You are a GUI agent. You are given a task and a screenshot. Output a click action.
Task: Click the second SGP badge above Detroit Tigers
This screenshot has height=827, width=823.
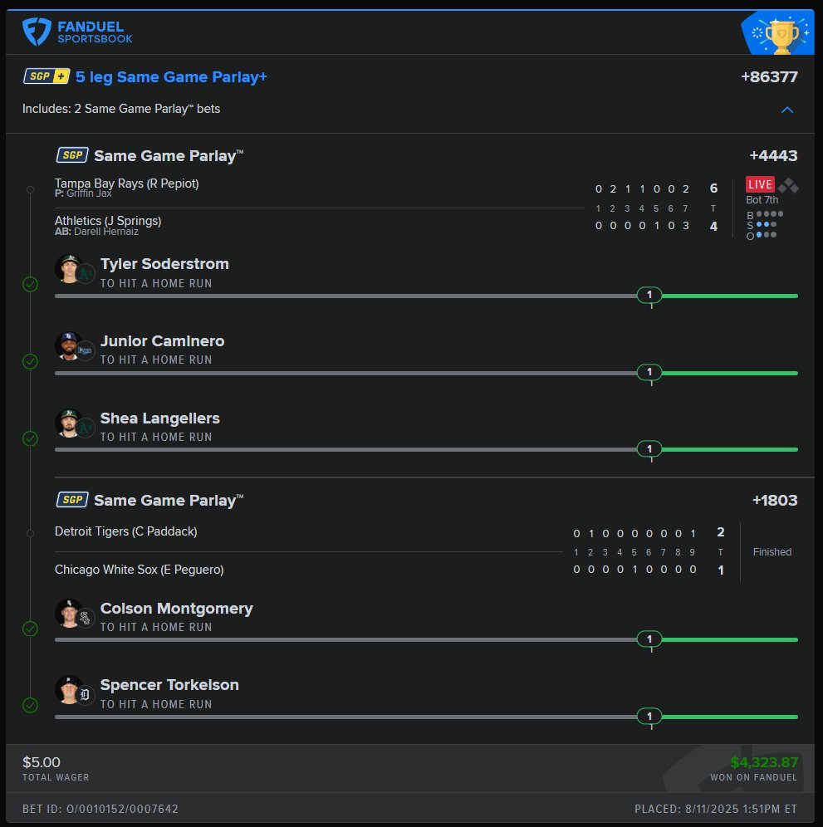(72, 500)
